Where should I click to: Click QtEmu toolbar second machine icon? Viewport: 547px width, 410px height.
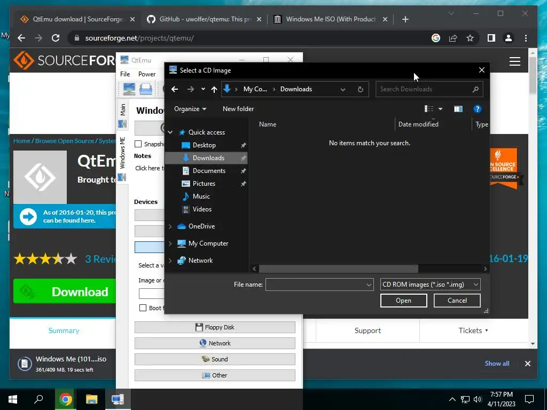point(146,89)
